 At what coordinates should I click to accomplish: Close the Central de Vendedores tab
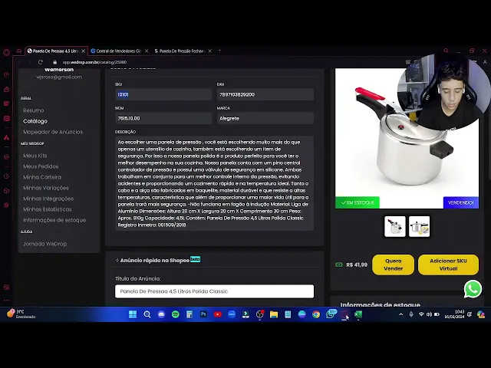[x=147, y=51]
